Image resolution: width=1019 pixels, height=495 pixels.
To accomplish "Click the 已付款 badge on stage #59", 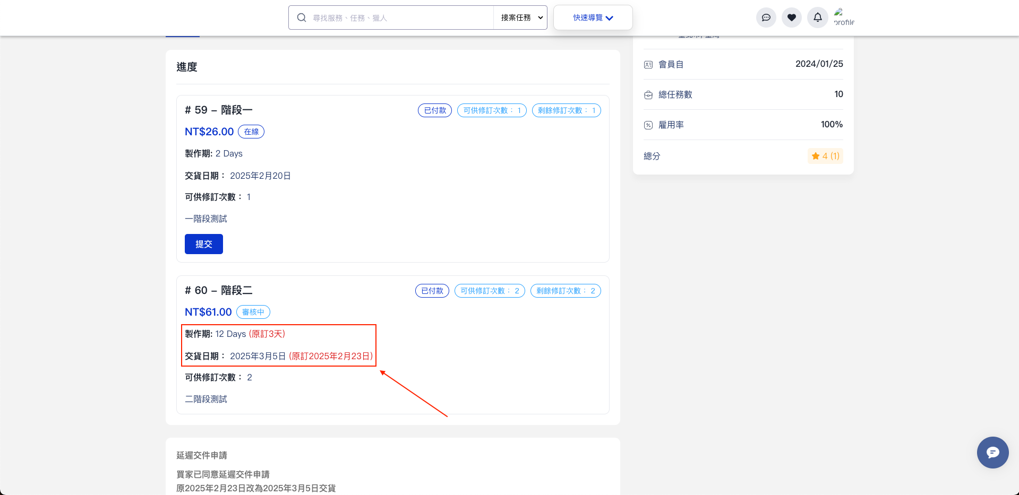I will point(434,110).
